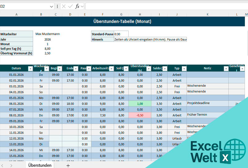Click the next sheet navigation arrow
The image size is (248, 168).
[11, 166]
